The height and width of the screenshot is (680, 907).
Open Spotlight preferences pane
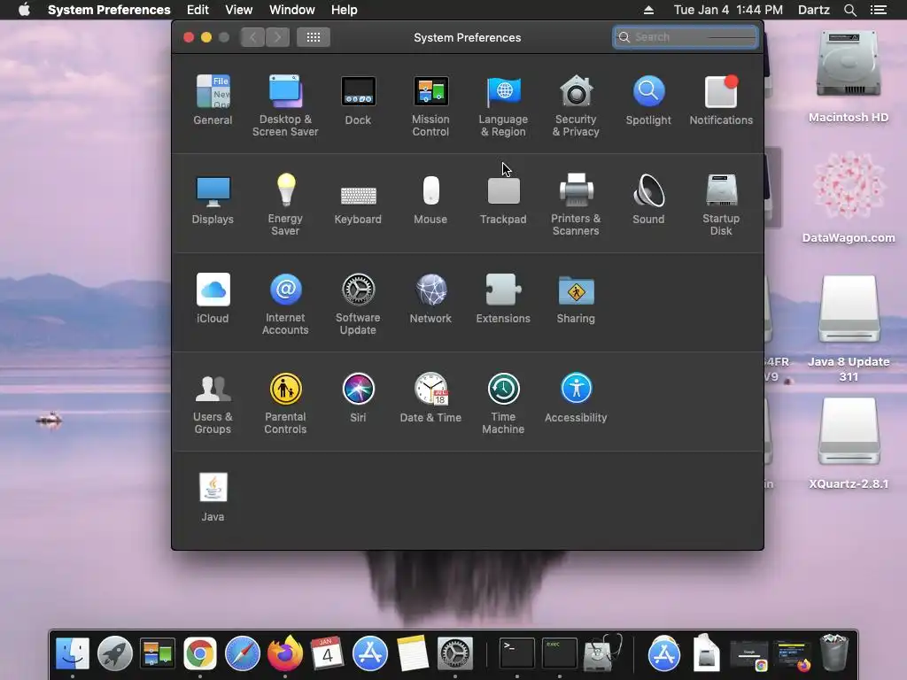648,100
